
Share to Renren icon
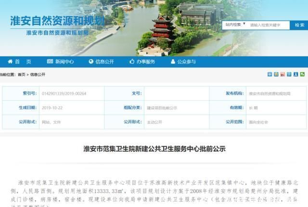pyautogui.click(x=296, y=74)
